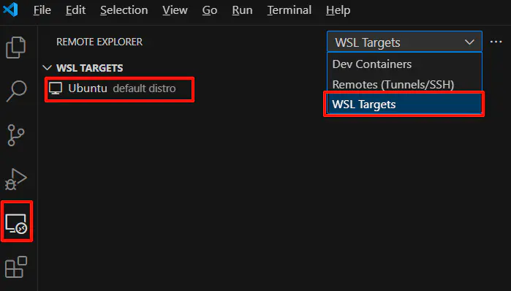Open the Search view icon
511x291 pixels.
click(x=16, y=91)
